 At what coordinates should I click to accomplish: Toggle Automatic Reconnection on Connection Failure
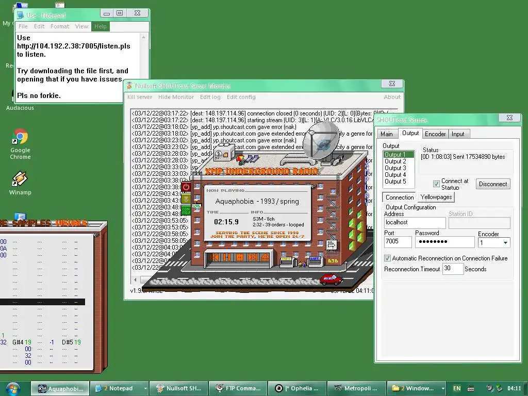pos(387,258)
